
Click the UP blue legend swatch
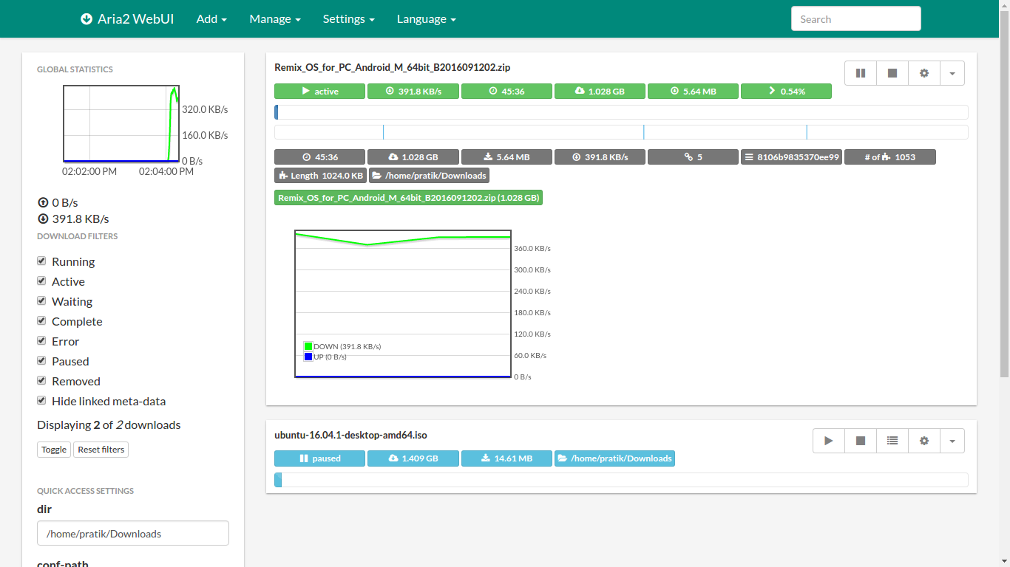[308, 357]
